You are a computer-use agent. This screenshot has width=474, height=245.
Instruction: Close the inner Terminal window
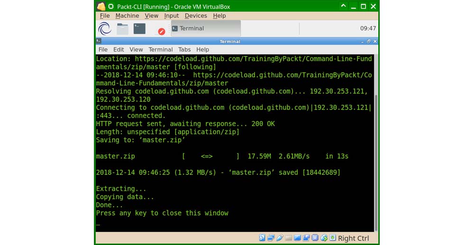coord(375,41)
